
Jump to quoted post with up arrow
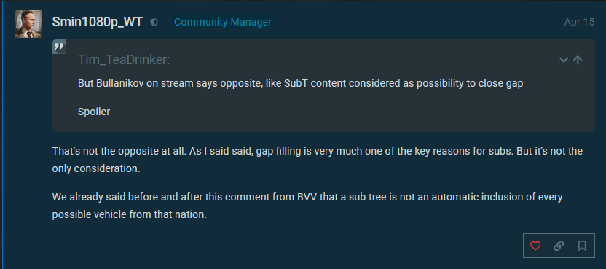[x=578, y=60]
